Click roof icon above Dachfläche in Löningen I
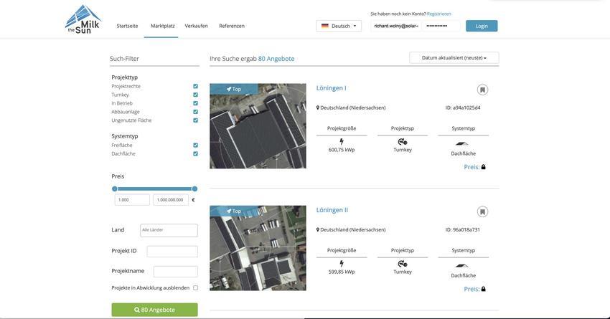 (x=461, y=144)
